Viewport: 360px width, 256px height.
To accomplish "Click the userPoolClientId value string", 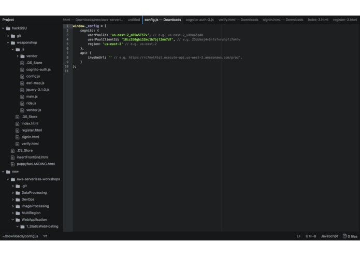I will click(x=147, y=39).
